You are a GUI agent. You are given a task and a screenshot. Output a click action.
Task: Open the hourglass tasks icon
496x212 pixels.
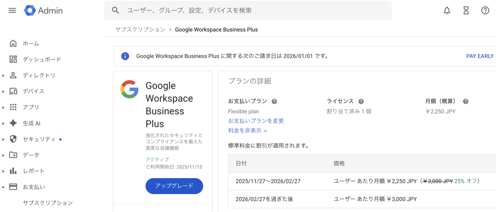[466, 11]
